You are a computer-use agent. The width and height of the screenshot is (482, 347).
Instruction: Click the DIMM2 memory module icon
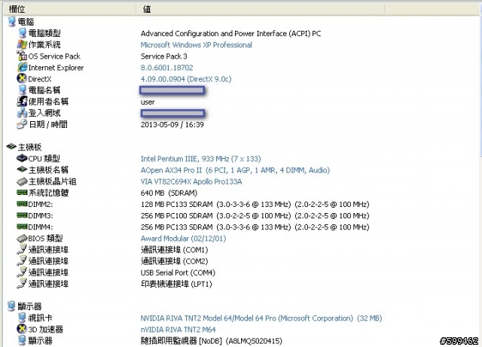[22, 204]
